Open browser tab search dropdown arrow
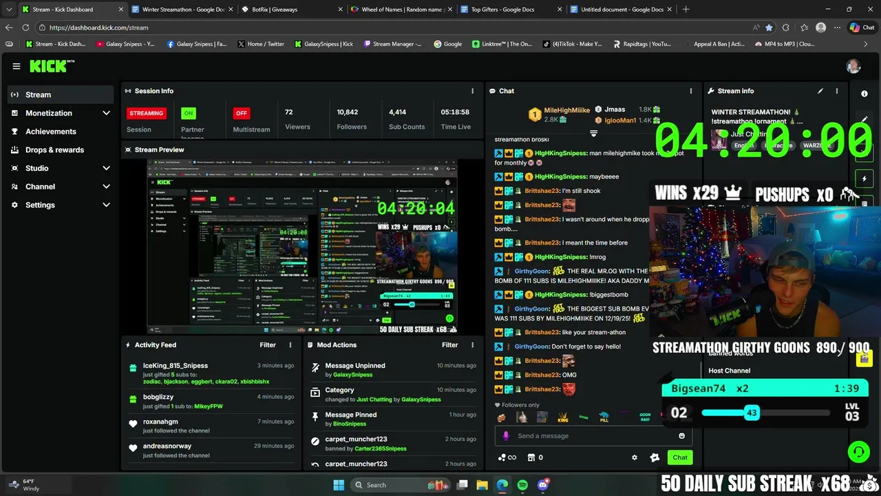 click(8, 9)
